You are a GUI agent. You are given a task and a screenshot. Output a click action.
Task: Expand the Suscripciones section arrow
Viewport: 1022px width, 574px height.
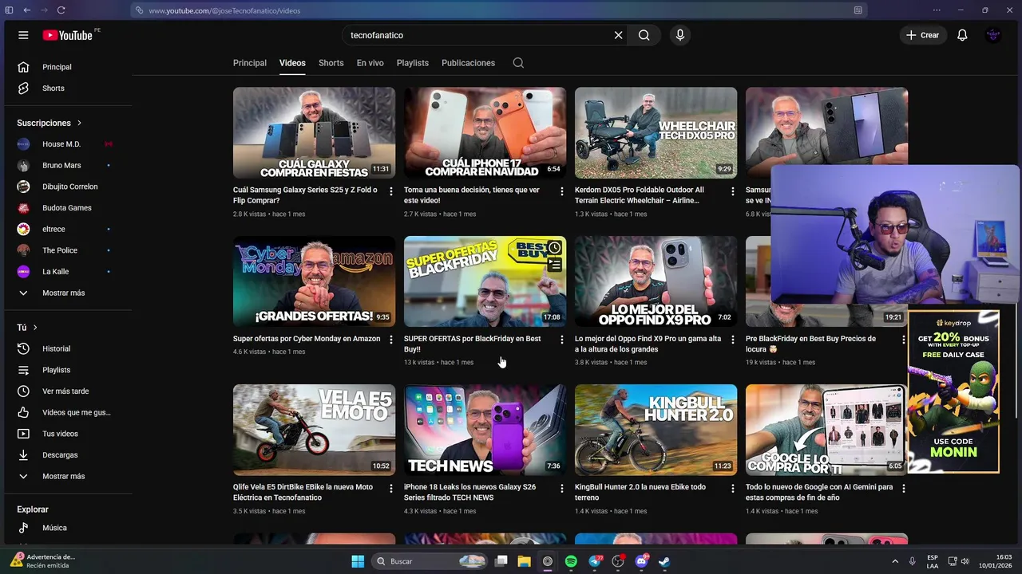point(79,123)
